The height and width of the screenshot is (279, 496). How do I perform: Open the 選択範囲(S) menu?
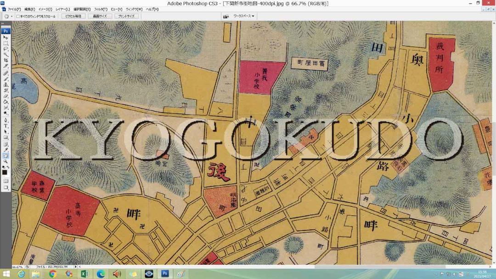pyautogui.click(x=82, y=9)
